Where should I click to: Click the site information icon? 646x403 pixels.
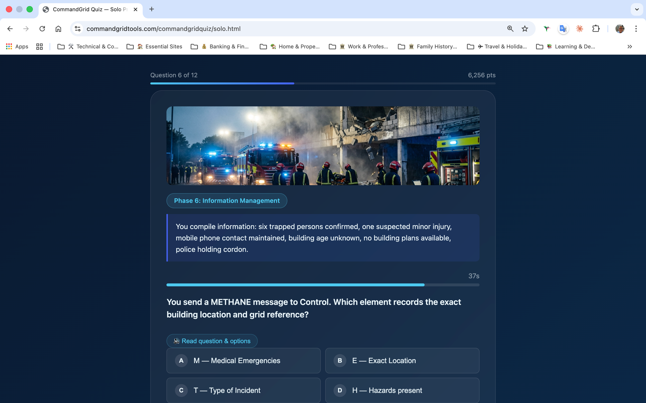pos(78,29)
